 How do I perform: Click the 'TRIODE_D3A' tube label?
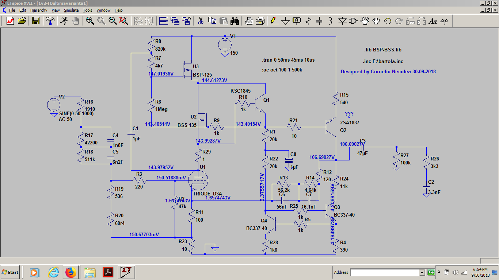(207, 193)
